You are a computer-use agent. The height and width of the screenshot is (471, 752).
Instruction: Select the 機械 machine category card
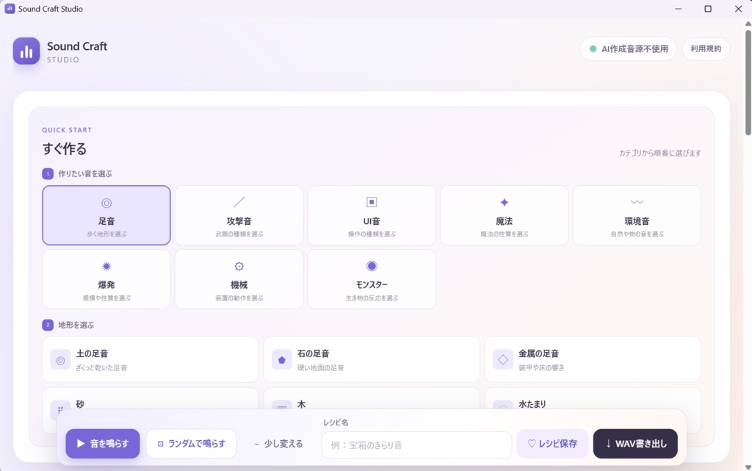(239, 279)
